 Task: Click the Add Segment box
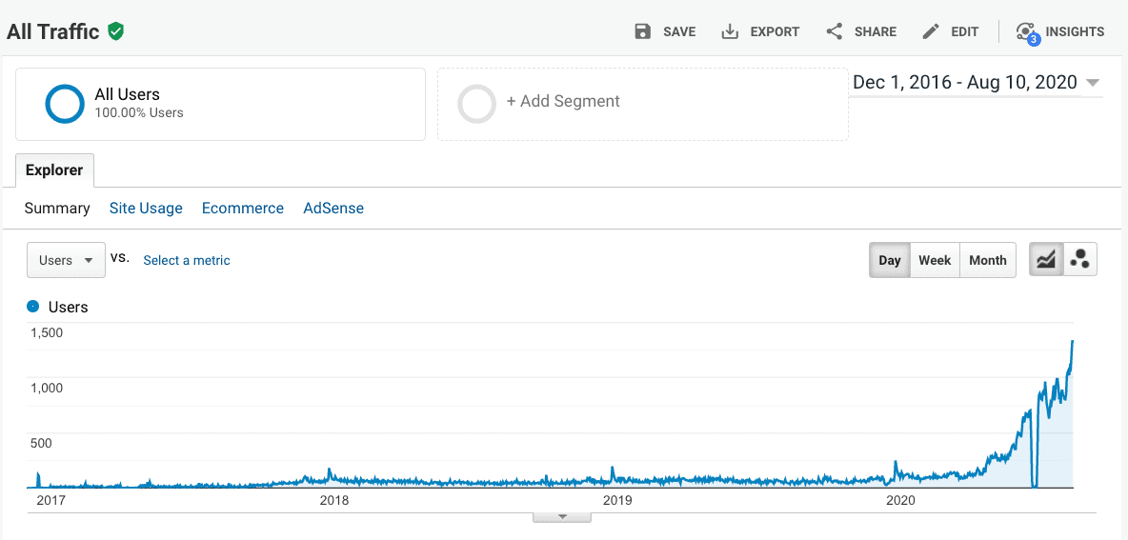pyautogui.click(x=642, y=104)
